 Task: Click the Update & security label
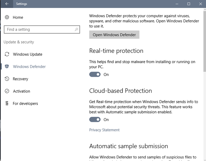coord(19,42)
